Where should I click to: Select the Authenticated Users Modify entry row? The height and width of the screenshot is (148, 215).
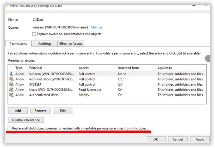coord(94,95)
